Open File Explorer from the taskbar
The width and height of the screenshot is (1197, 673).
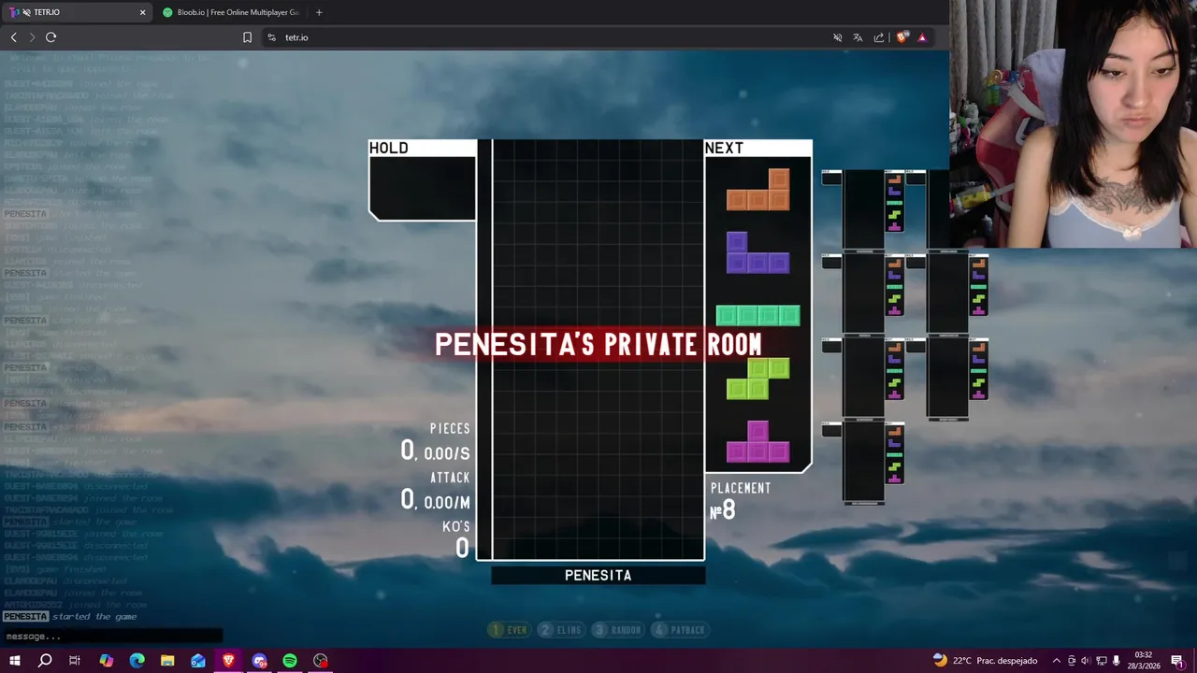tap(167, 661)
